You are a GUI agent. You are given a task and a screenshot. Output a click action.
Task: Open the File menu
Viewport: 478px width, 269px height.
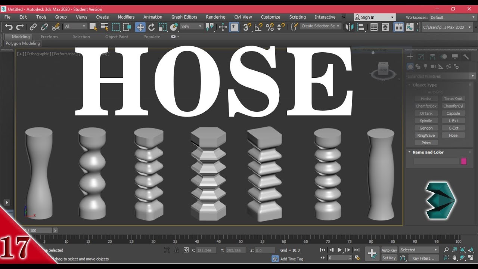pos(7,17)
